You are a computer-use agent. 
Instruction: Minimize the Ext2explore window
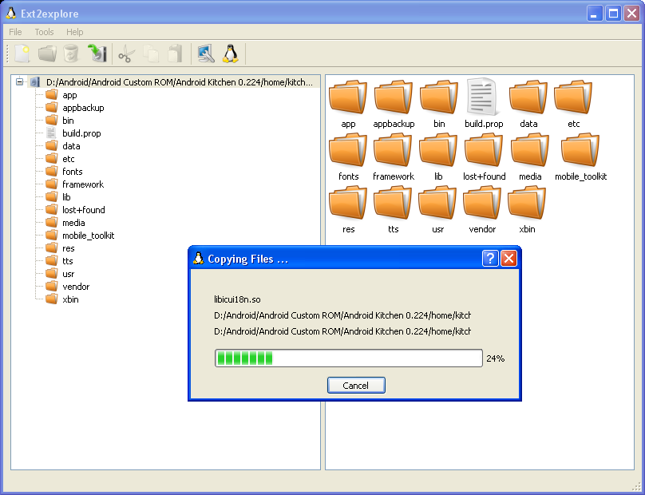pos(595,14)
